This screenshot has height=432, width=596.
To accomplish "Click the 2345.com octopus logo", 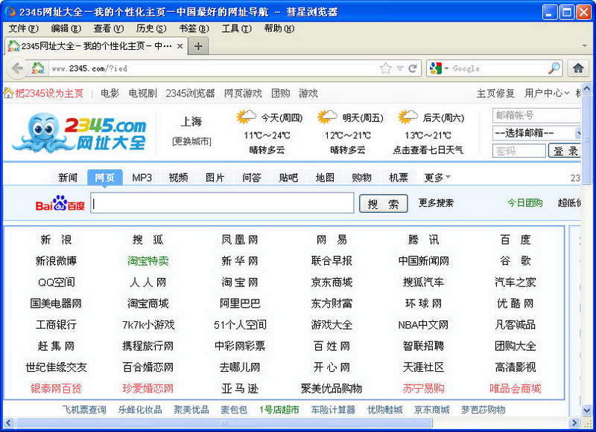I will pyautogui.click(x=79, y=132).
